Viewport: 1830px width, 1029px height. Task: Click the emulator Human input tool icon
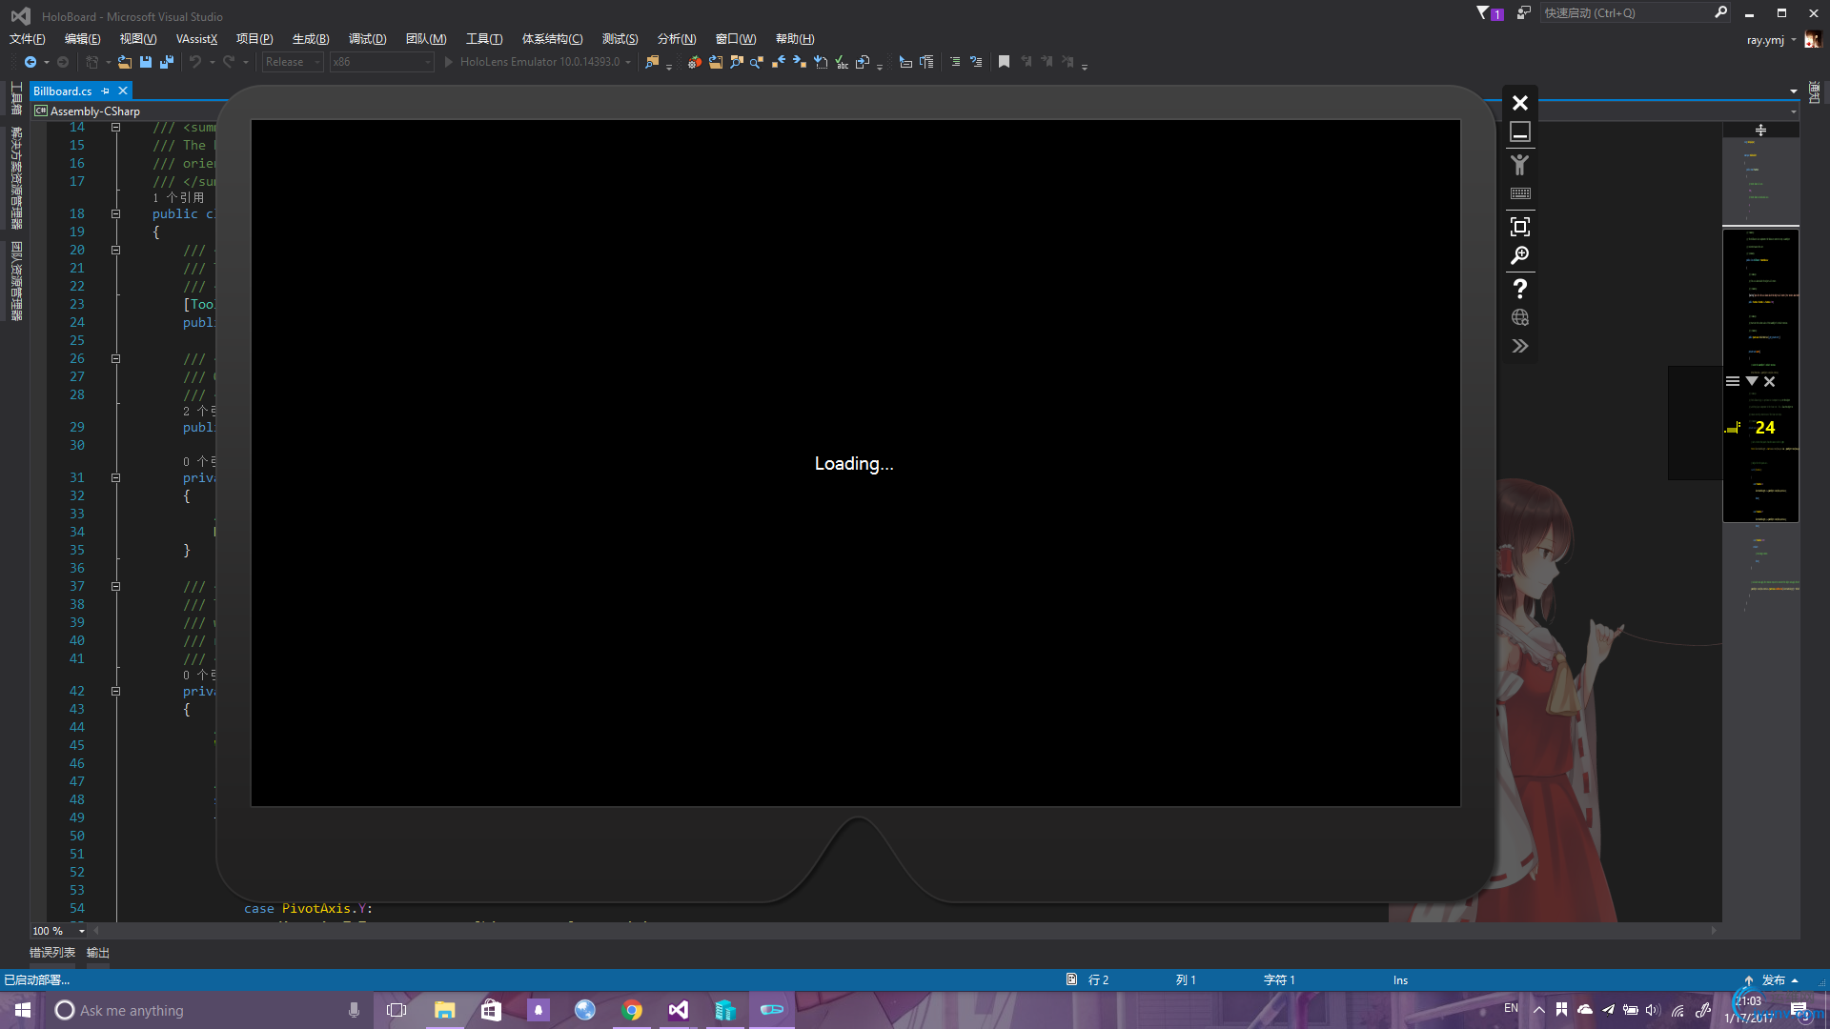pos(1520,164)
